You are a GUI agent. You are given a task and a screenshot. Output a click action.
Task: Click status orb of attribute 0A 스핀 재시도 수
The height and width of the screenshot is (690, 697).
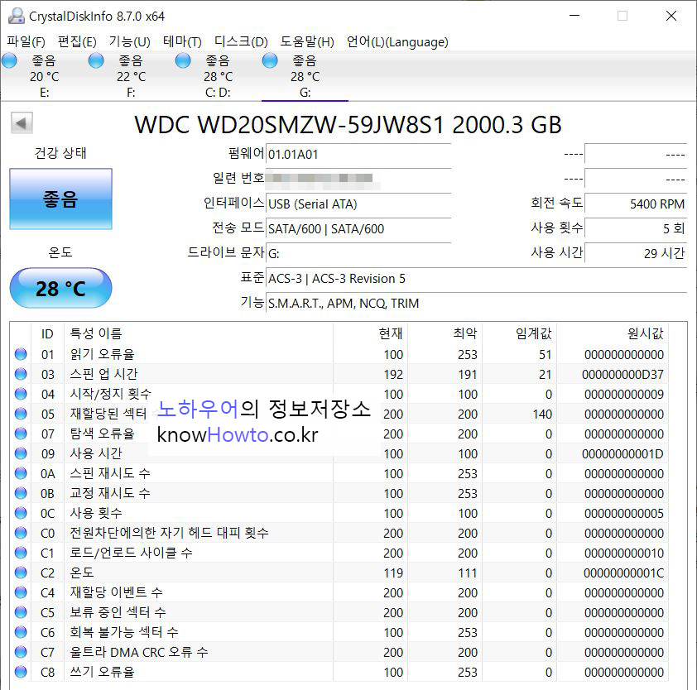[21, 473]
